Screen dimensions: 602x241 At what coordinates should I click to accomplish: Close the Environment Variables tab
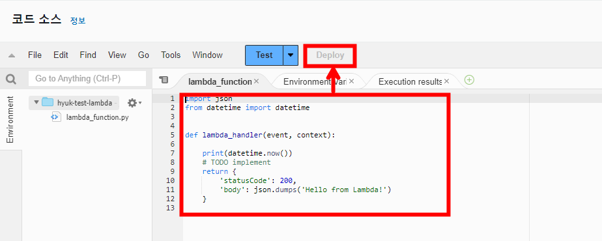coord(351,81)
